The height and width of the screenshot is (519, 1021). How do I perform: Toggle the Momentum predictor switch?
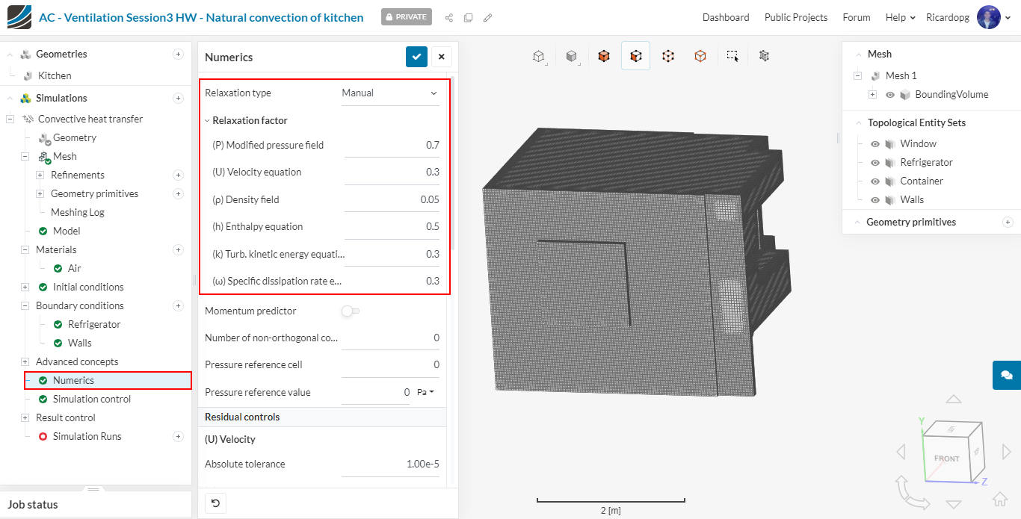pyautogui.click(x=350, y=311)
